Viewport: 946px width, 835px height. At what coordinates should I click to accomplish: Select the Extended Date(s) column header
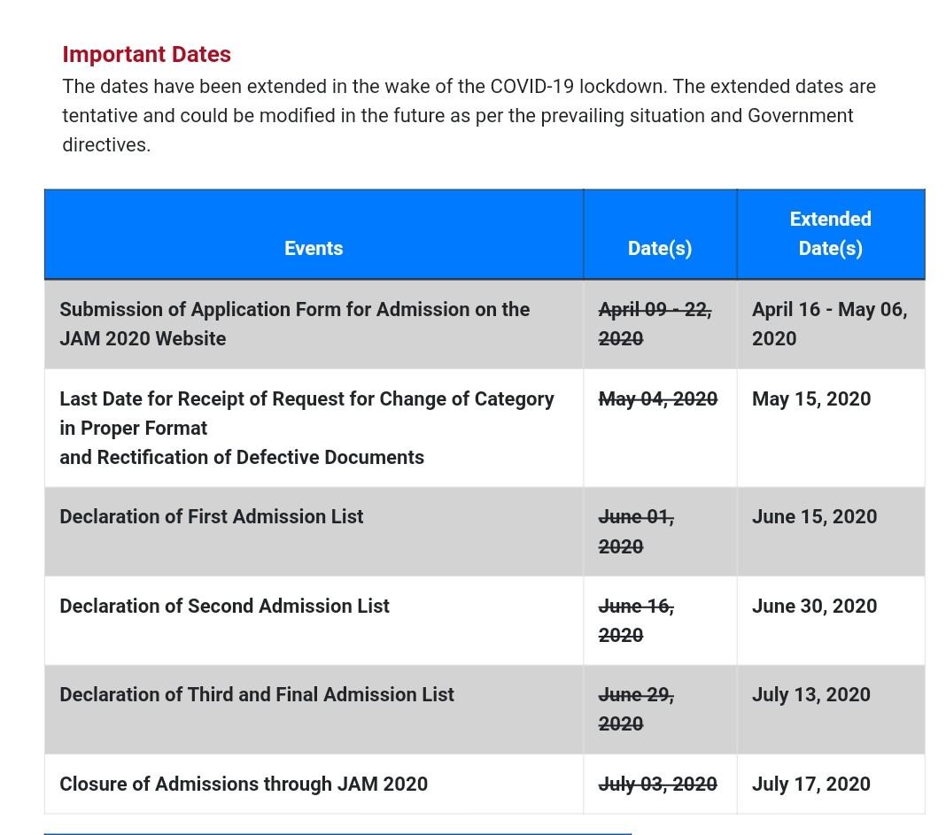[x=830, y=234]
